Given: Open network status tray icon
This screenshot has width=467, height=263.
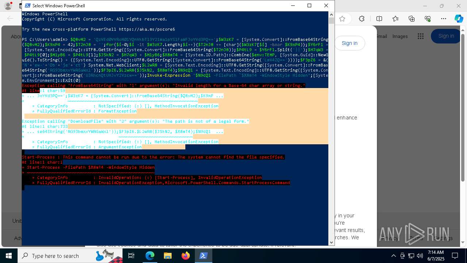Looking at the screenshot, I should tap(411, 256).
